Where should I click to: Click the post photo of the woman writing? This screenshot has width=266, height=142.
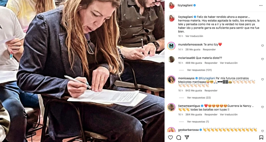coord(82,71)
